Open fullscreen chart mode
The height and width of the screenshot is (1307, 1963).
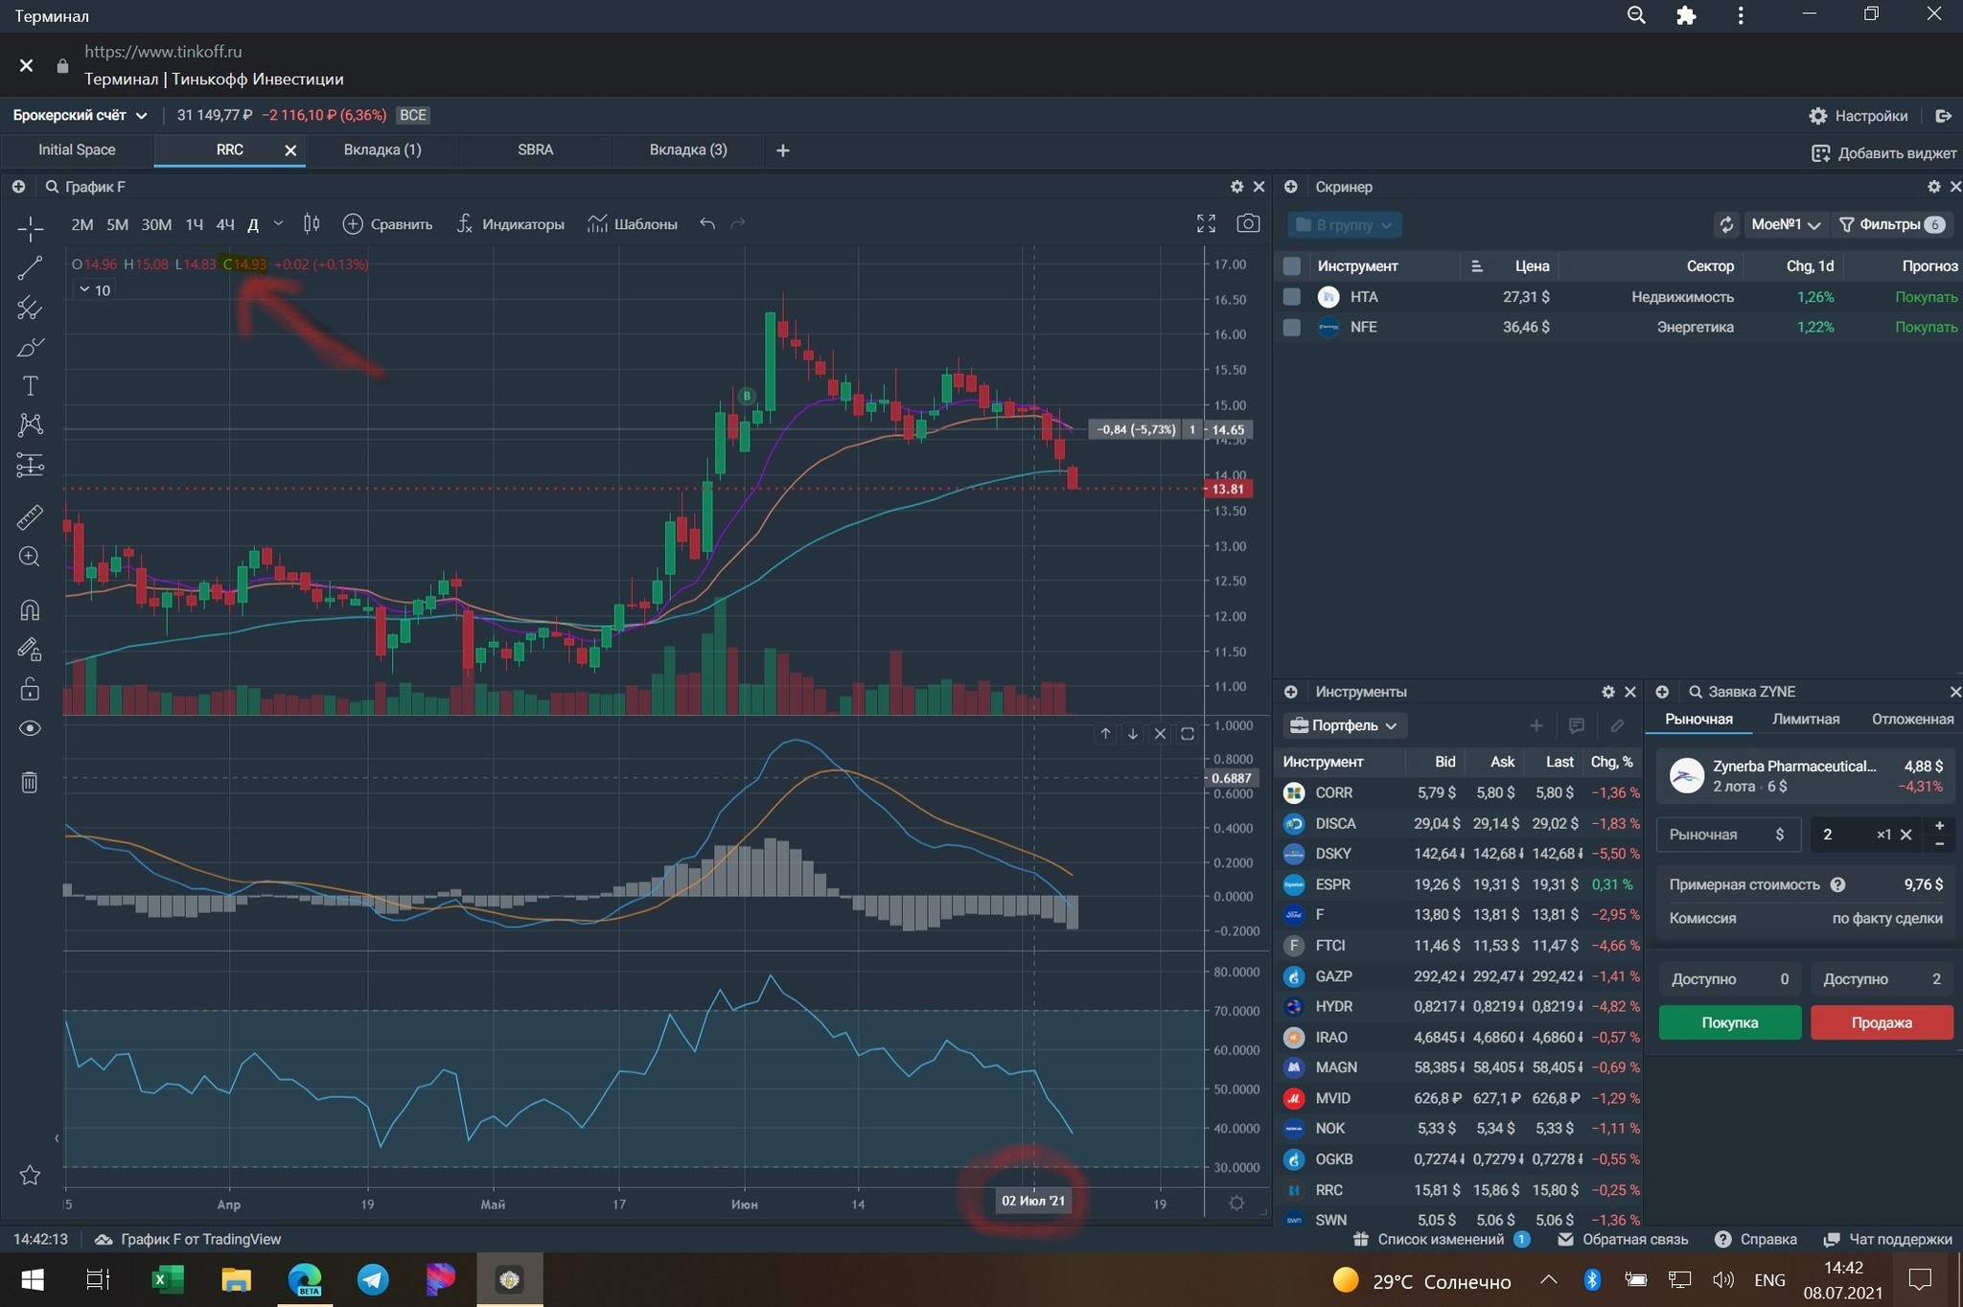1206,224
